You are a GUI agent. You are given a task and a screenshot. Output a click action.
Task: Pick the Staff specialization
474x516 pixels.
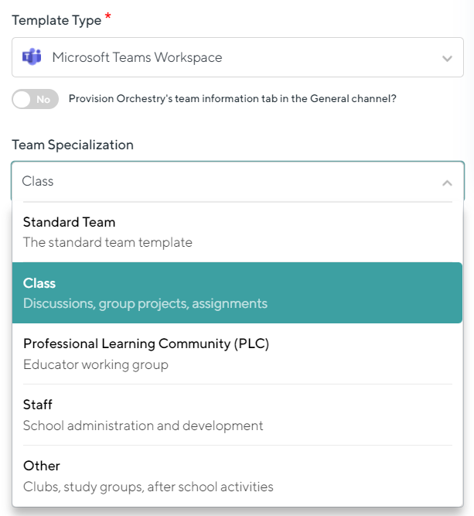click(x=237, y=415)
